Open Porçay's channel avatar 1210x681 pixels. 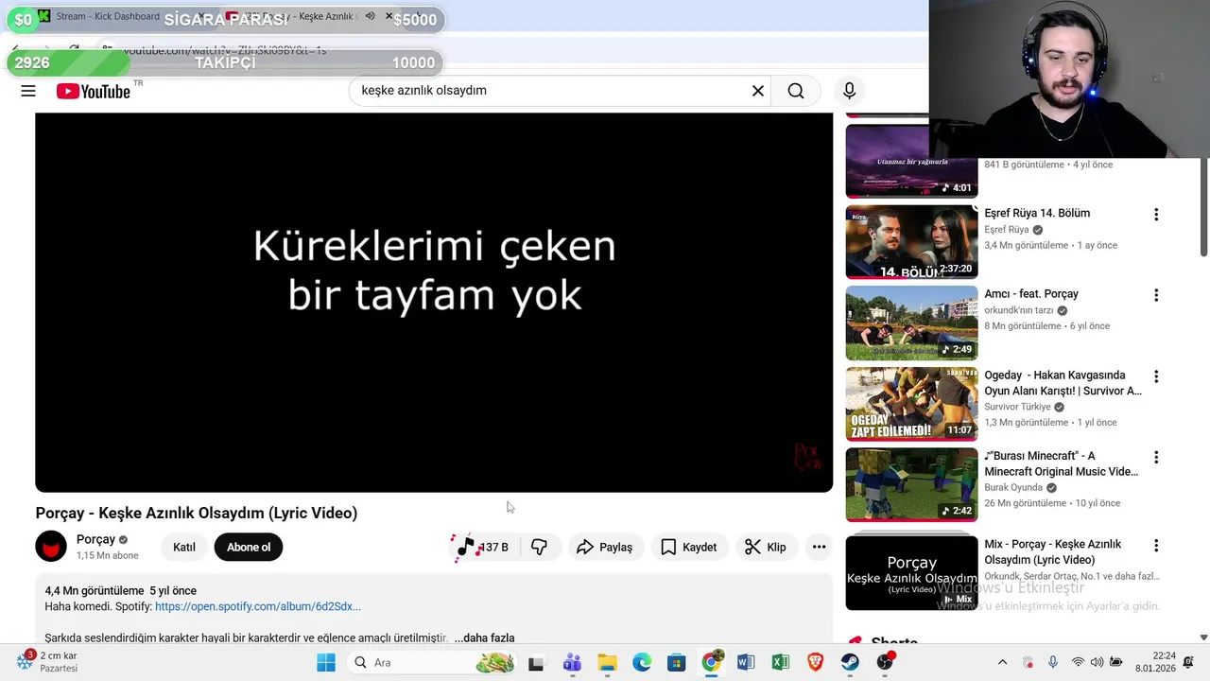click(51, 547)
